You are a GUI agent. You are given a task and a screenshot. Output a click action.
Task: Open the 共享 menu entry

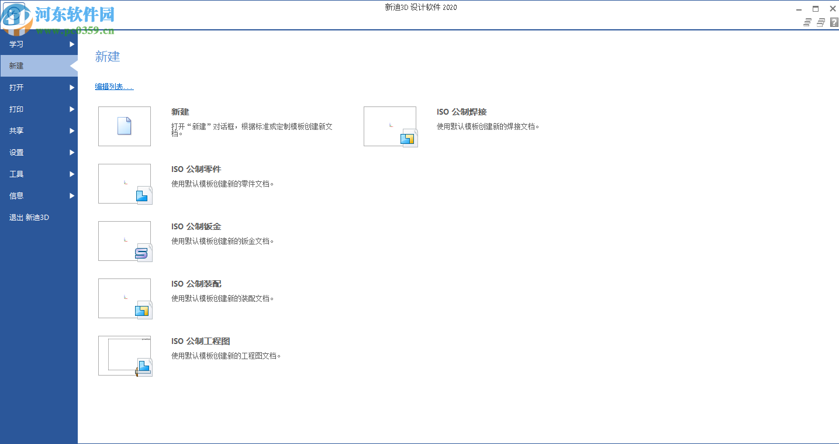(x=16, y=130)
